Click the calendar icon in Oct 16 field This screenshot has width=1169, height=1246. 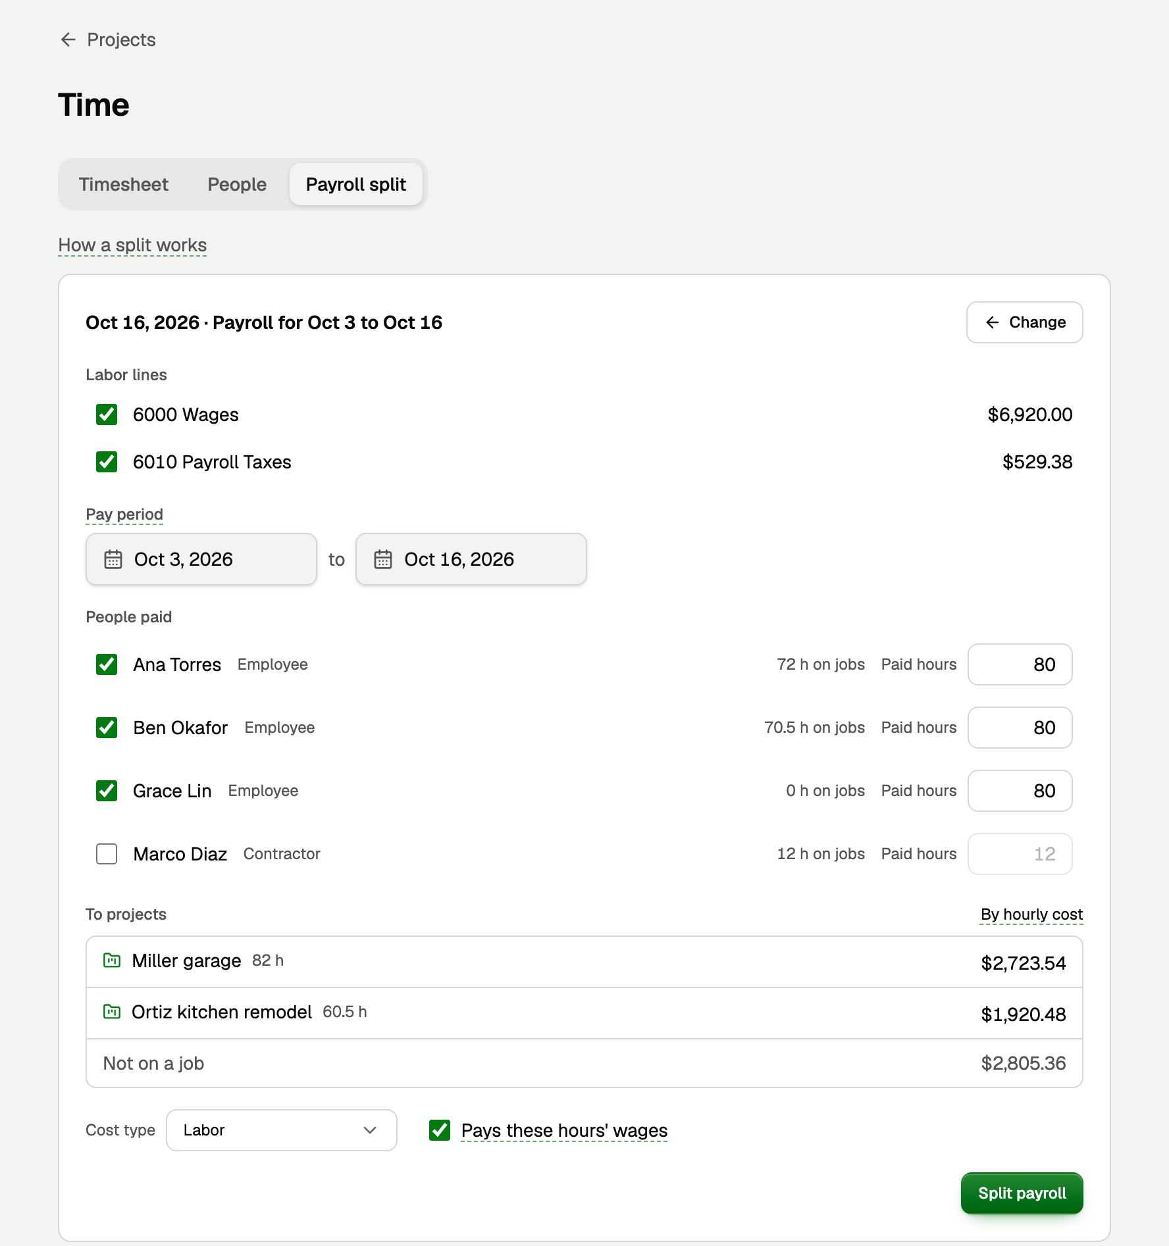coord(383,559)
